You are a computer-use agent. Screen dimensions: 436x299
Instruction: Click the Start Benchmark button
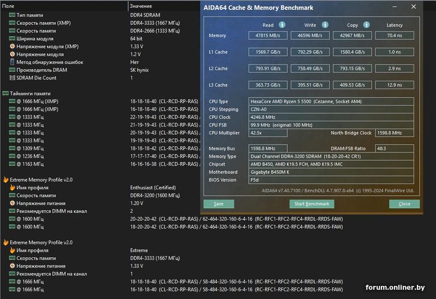click(x=312, y=204)
